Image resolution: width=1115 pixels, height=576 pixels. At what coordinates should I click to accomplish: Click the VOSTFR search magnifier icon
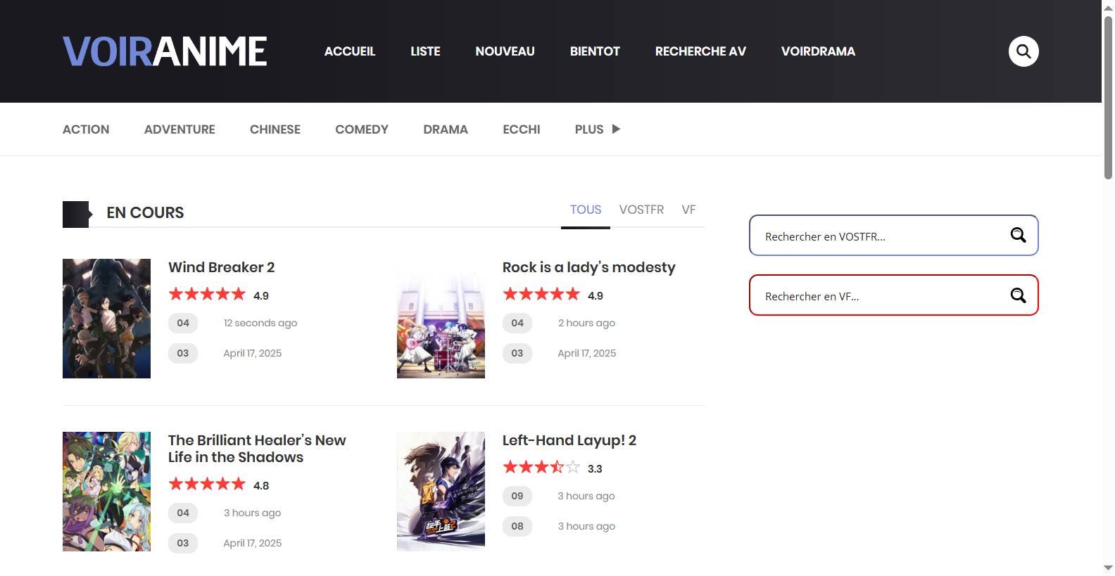pyautogui.click(x=1018, y=235)
